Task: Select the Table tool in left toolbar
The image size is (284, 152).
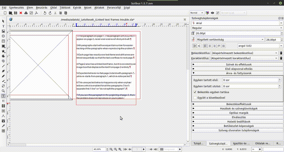Action: [x=3, y=41]
